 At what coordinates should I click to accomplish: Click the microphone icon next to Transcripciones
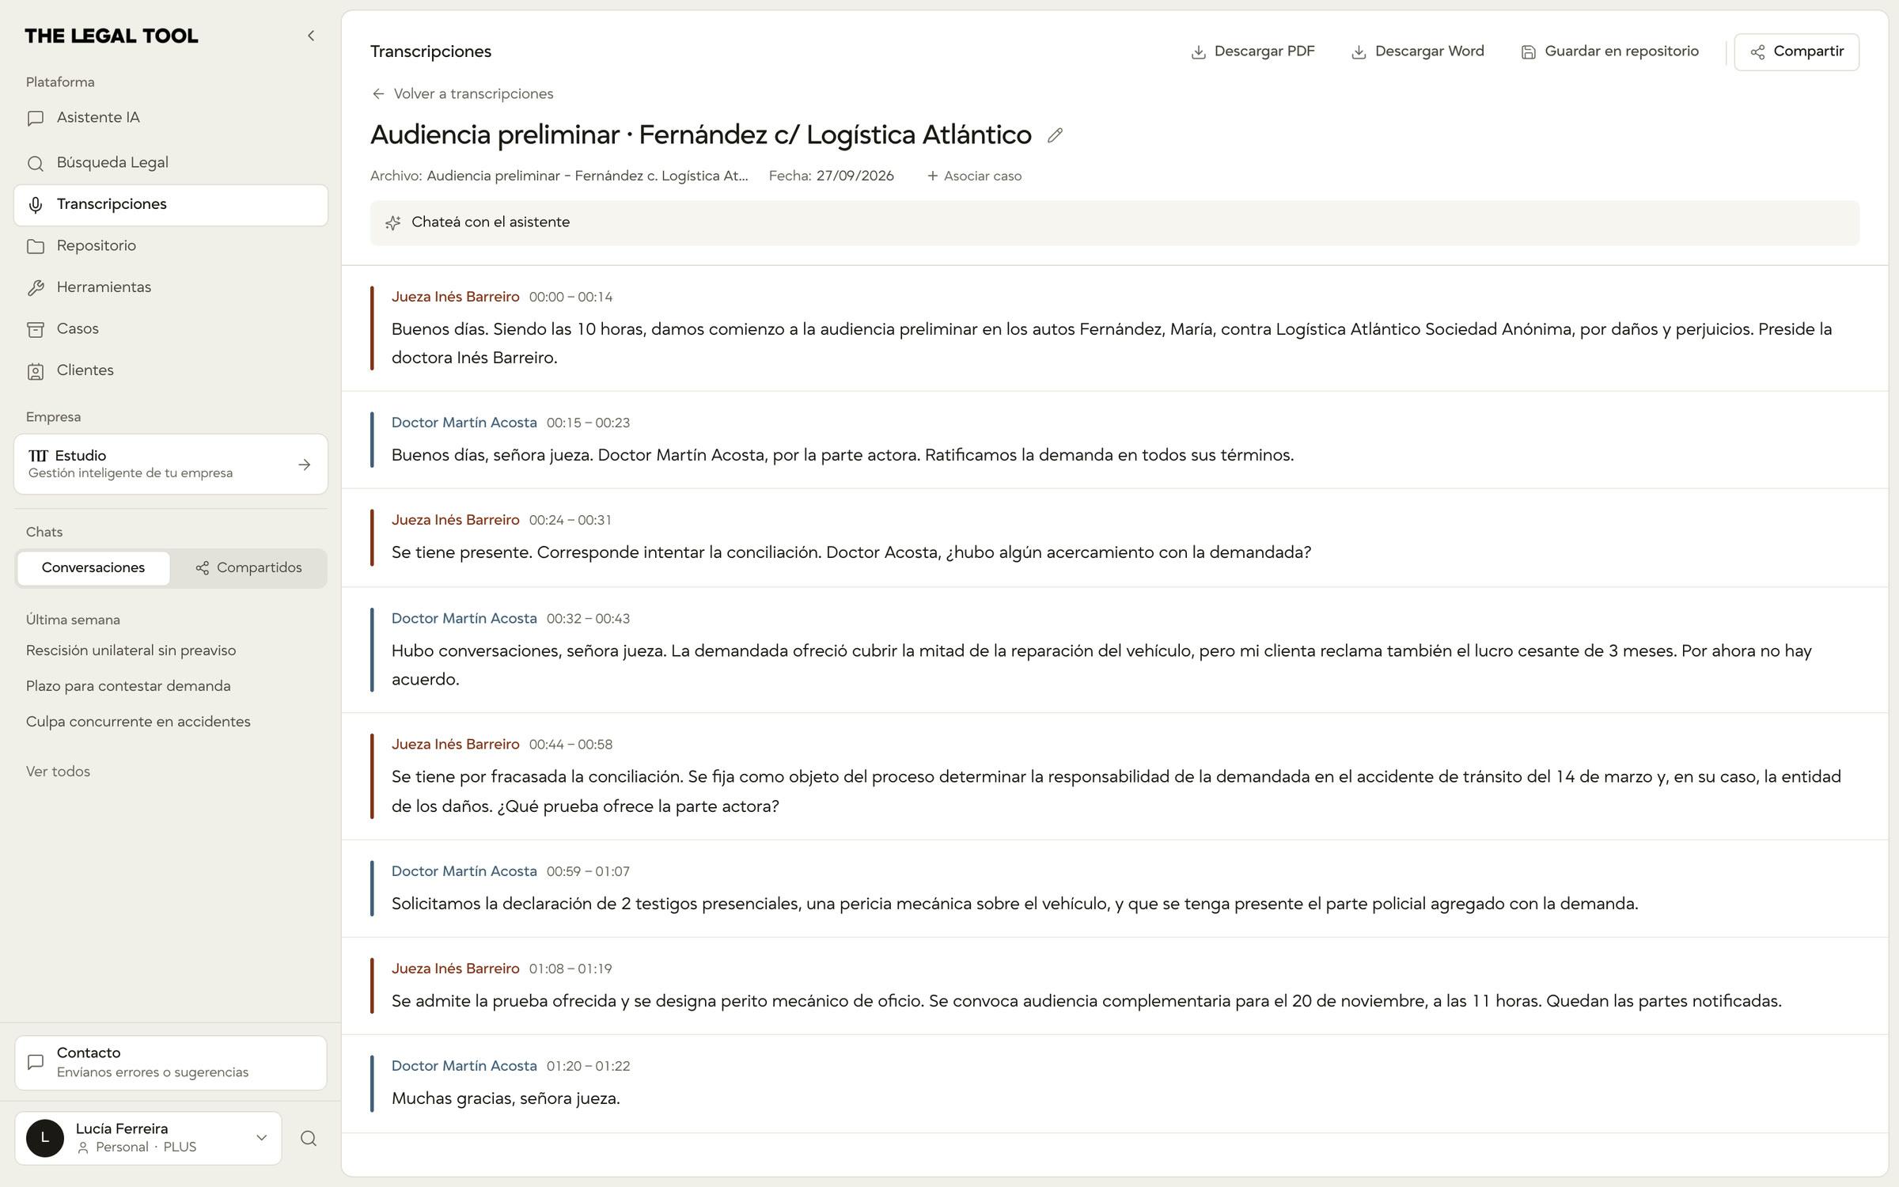[x=36, y=206]
